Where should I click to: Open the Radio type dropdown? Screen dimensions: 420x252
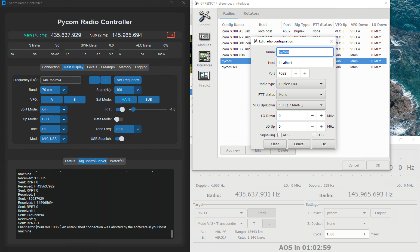tap(301, 84)
